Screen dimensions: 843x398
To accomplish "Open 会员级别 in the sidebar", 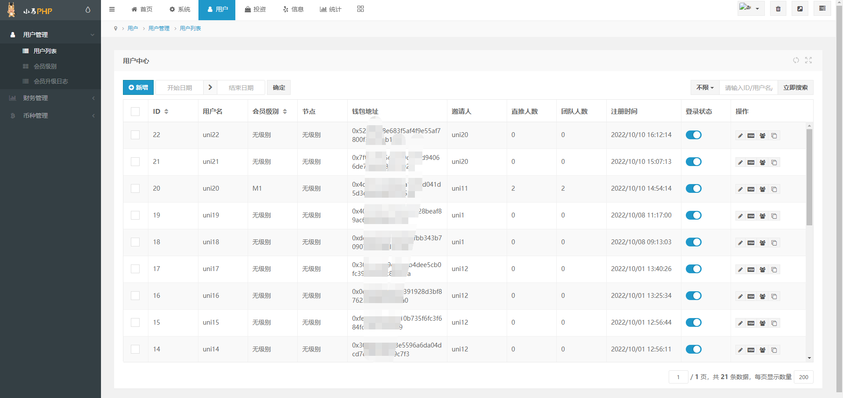I will point(45,66).
